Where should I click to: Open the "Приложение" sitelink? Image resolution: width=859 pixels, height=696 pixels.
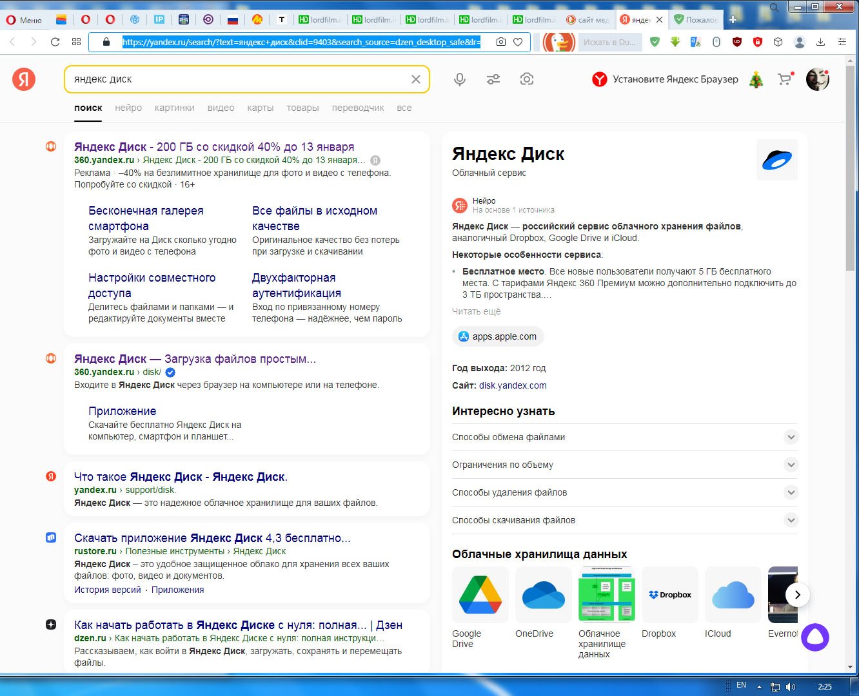point(123,411)
